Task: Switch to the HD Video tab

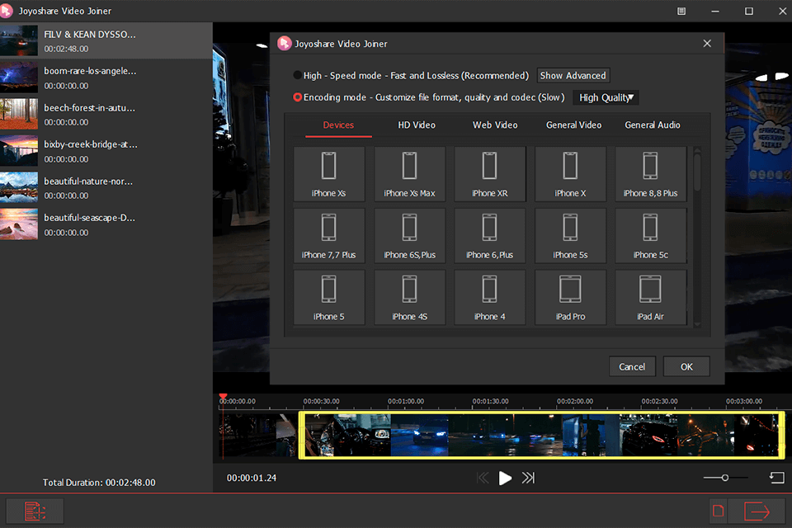Action: pyautogui.click(x=415, y=125)
